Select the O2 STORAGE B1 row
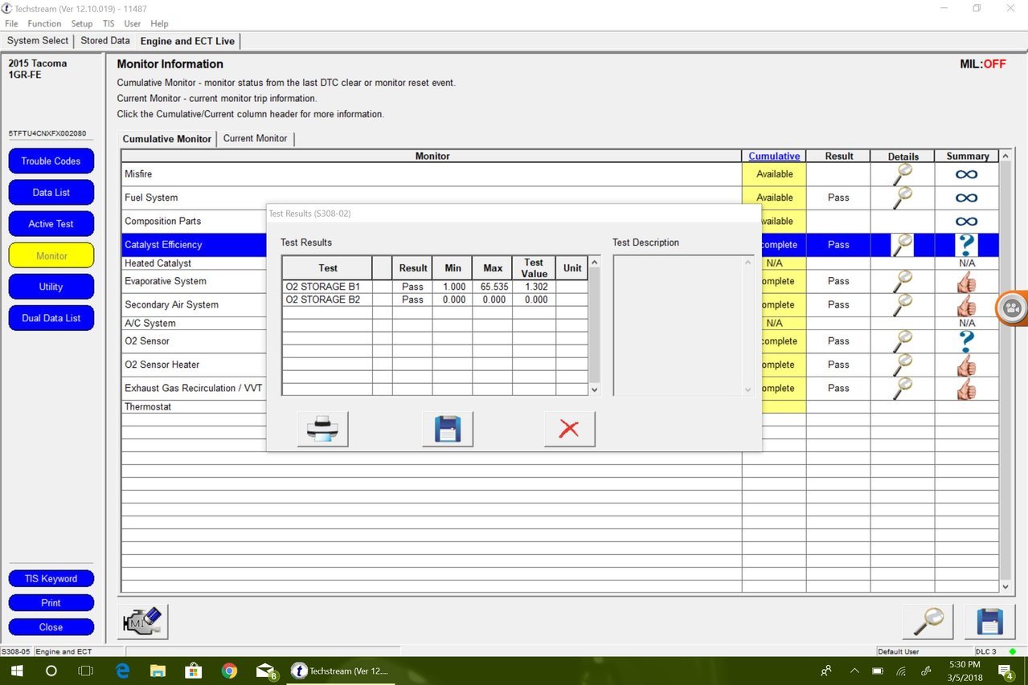 [x=434, y=287]
